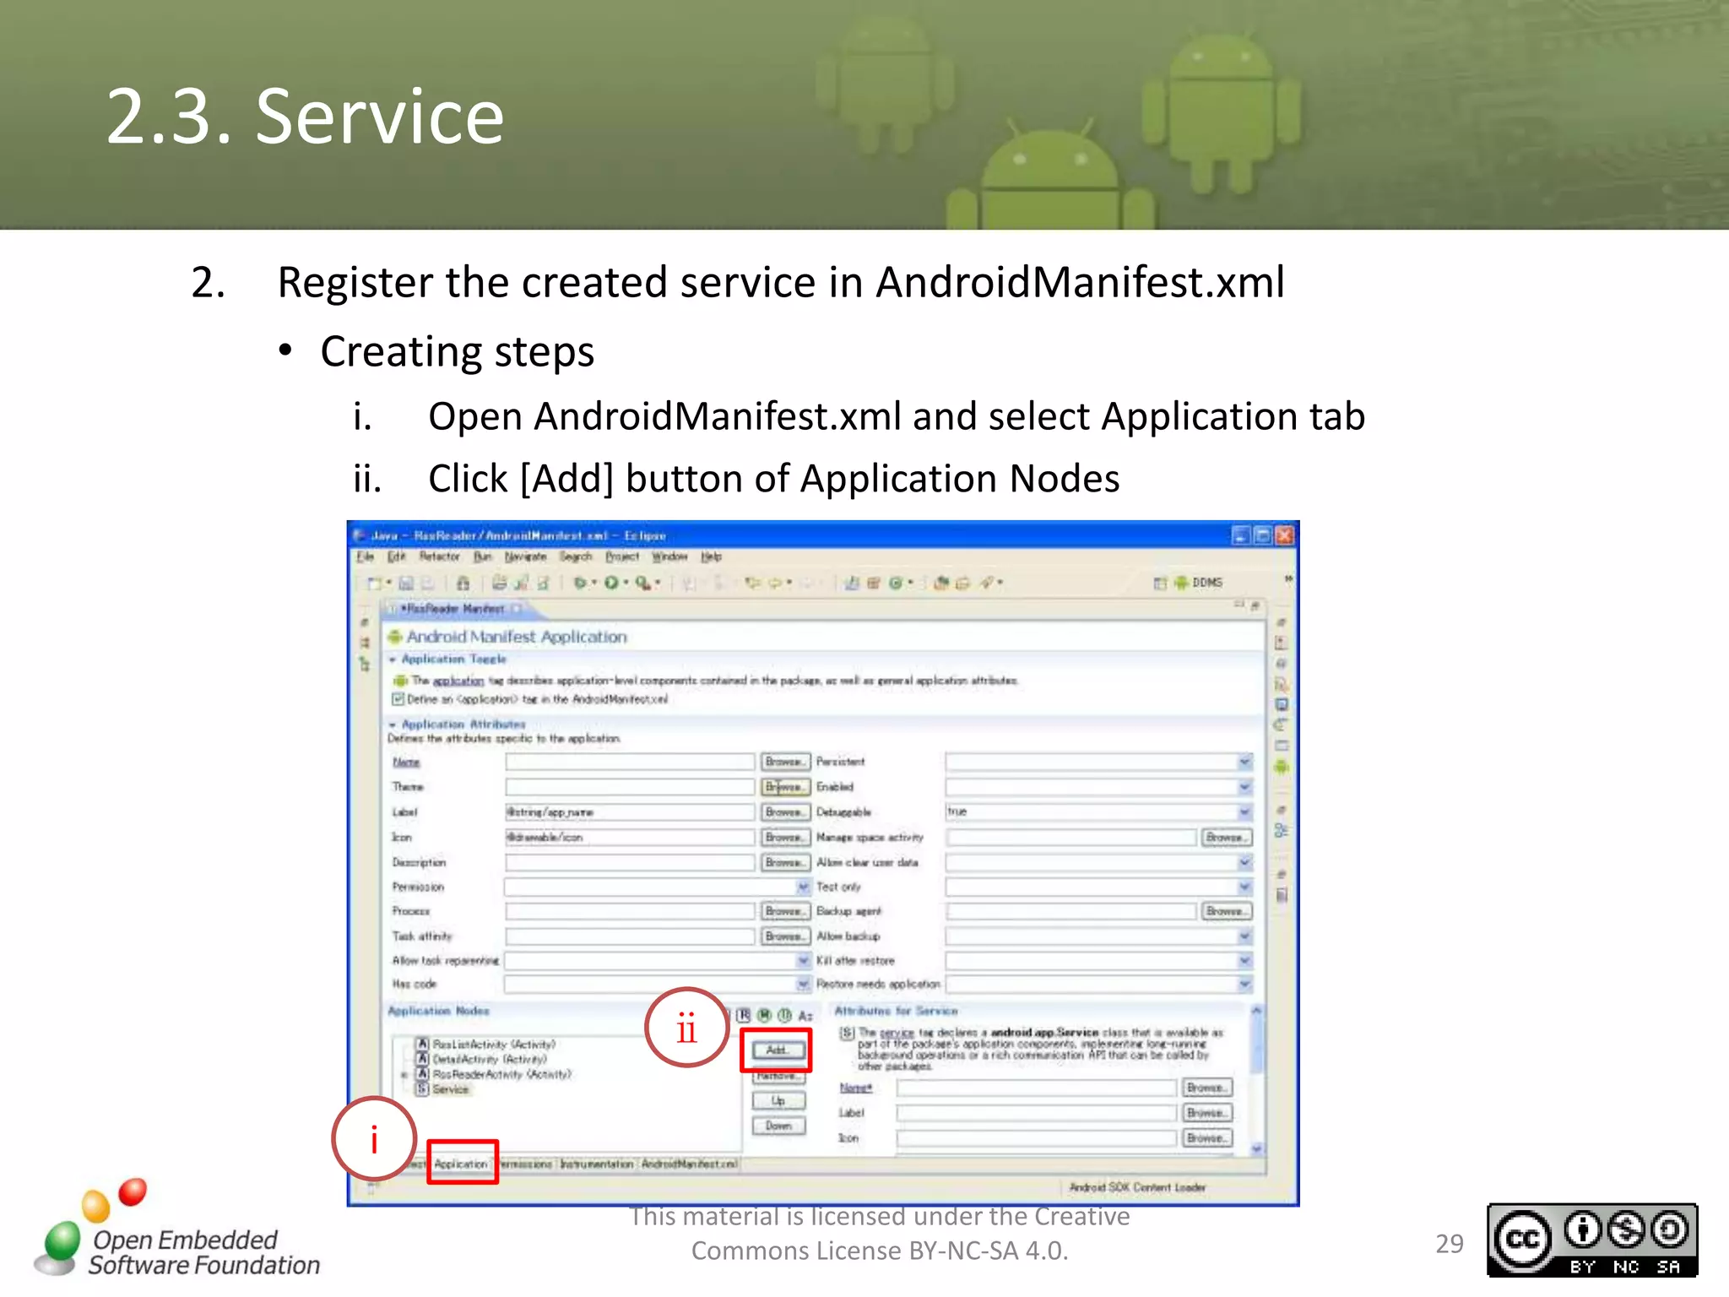Screen dimensions: 1729x1297
Task: Open the Allow clear user data dropdown
Action: [x=1098, y=862]
